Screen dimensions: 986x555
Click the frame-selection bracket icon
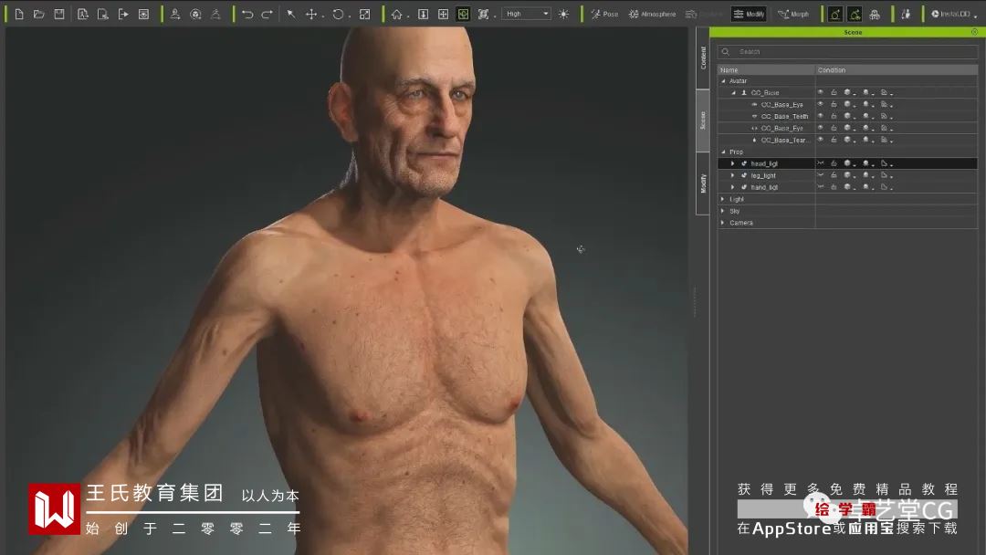click(483, 14)
